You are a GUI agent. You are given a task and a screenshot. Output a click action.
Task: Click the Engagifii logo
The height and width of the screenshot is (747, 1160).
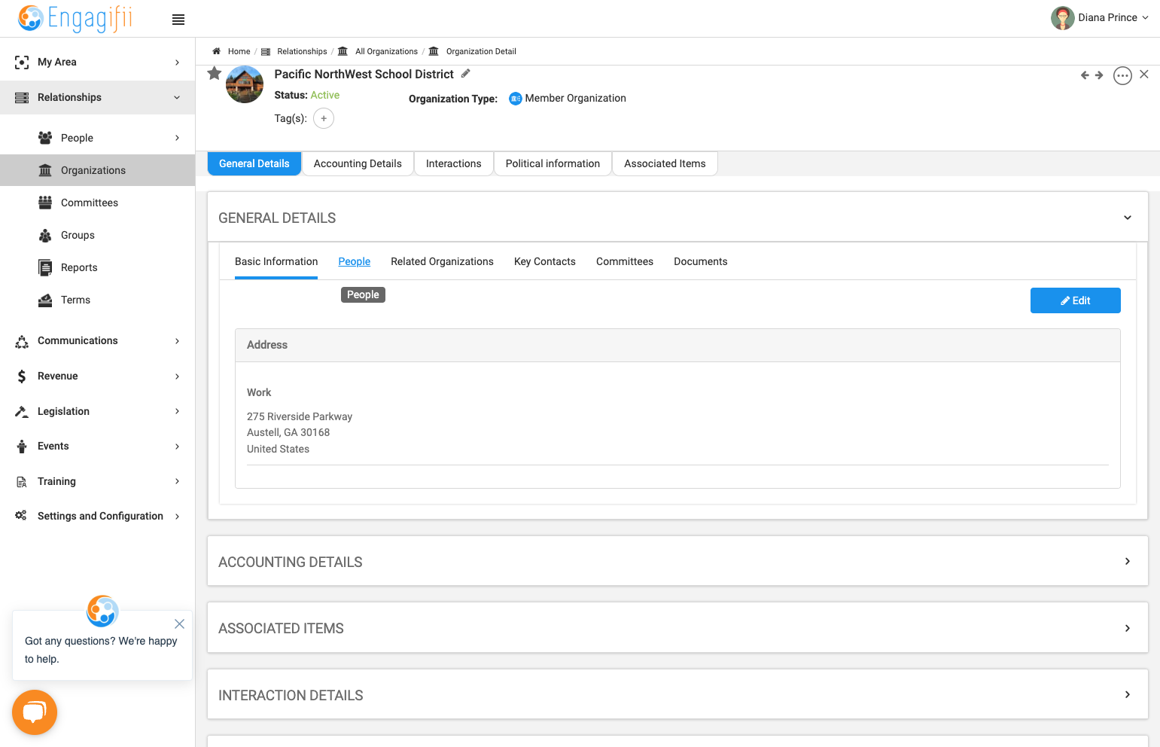(x=75, y=18)
